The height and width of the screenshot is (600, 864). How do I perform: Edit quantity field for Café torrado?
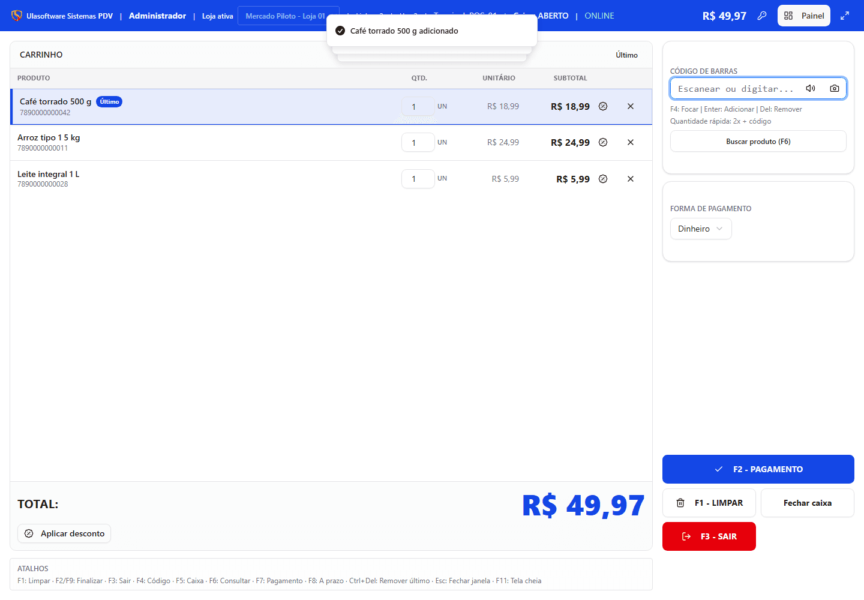(x=418, y=106)
